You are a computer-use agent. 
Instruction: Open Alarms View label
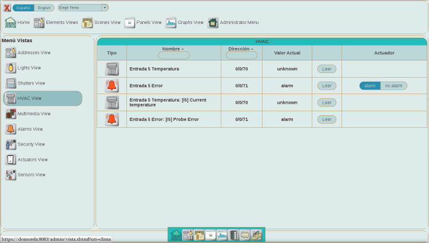[x=30, y=129]
